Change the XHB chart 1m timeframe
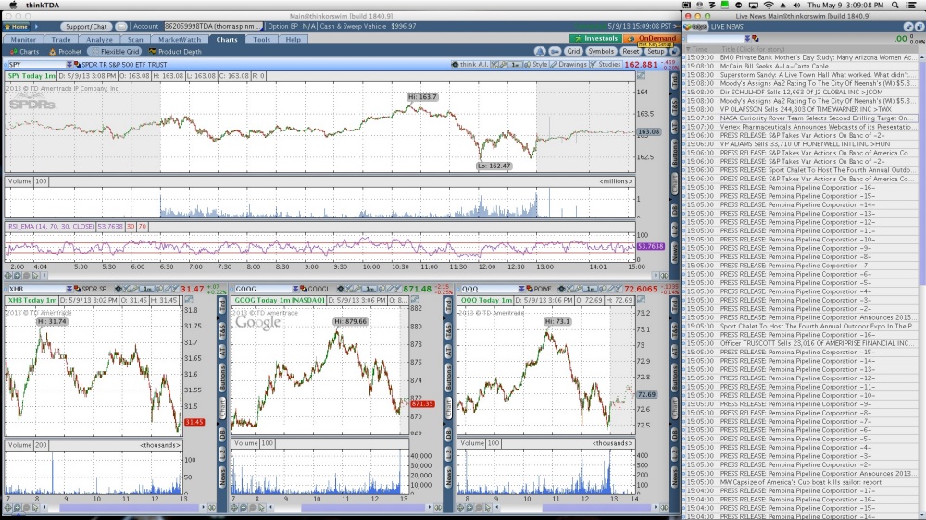This screenshot has height=520, width=926. click(146, 289)
